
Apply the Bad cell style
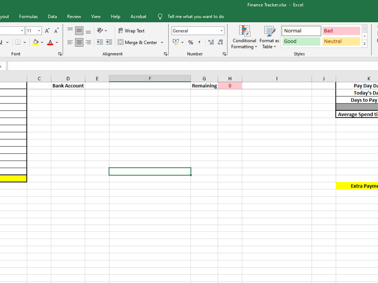point(341,31)
